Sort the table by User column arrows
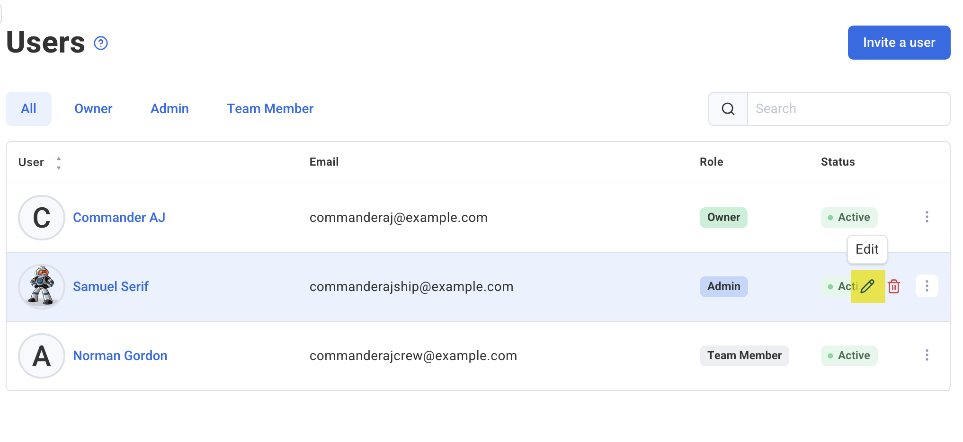Viewport: 963px width, 442px height. coord(59,163)
